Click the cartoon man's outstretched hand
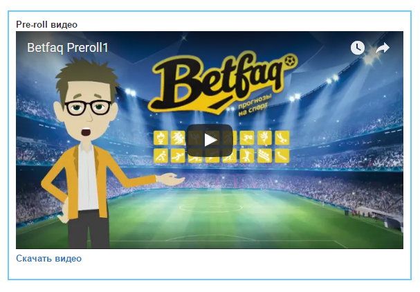420x292 pixels. (172, 179)
